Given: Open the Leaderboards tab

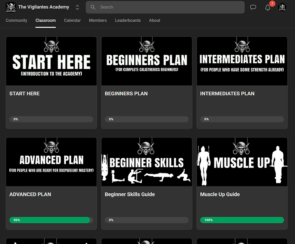Looking at the screenshot, I should pos(128,20).
